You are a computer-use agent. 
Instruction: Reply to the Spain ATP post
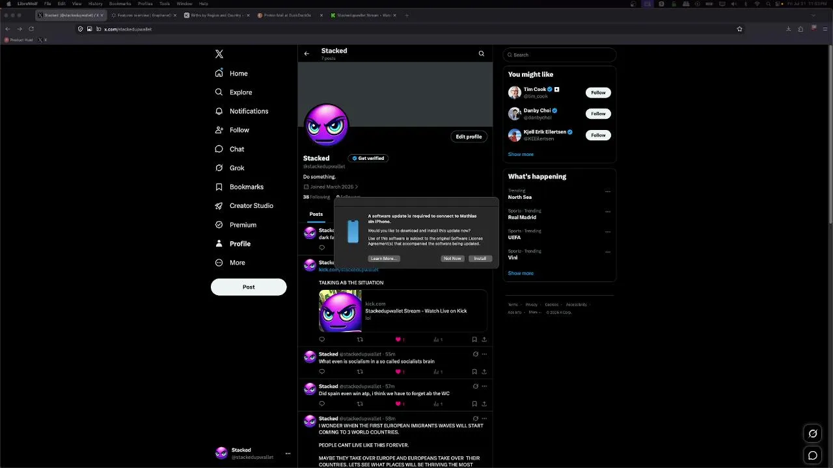click(x=321, y=404)
